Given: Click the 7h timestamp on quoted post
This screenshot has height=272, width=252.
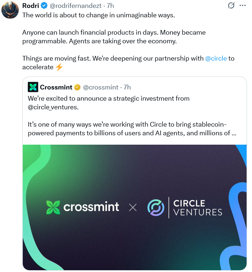Looking at the screenshot, I should tap(127, 87).
